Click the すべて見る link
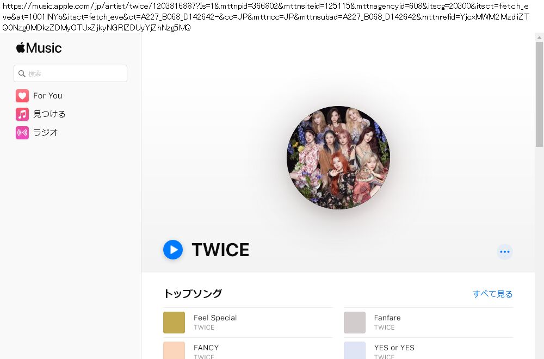The height and width of the screenshot is (359, 544). 492,294
